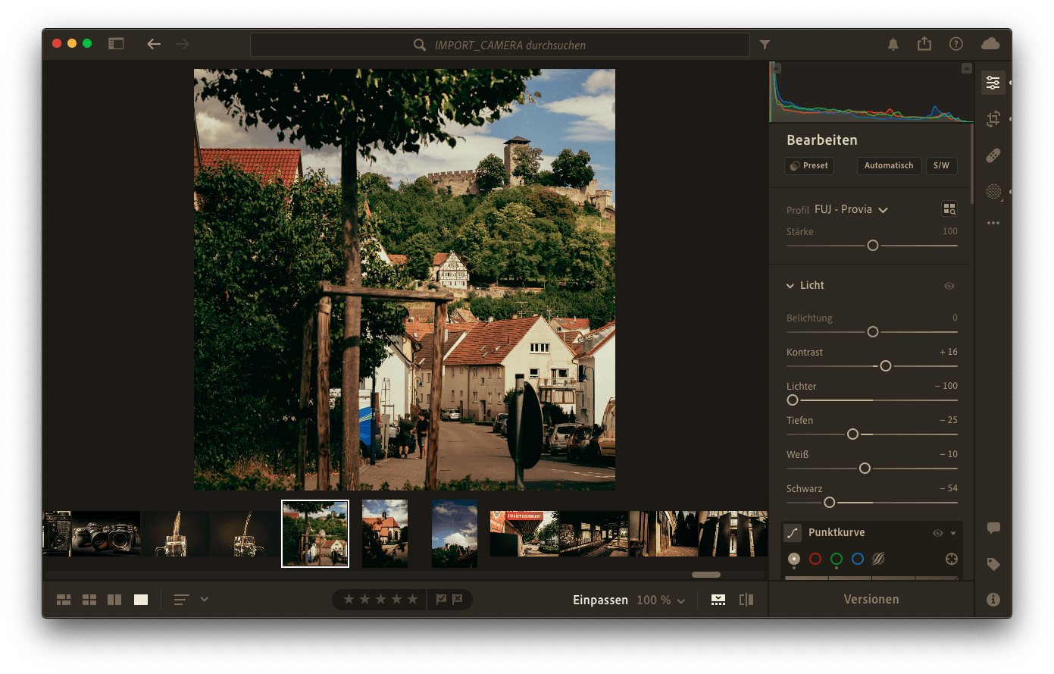Open the share icon in top bar
1054x674 pixels.
click(x=924, y=44)
